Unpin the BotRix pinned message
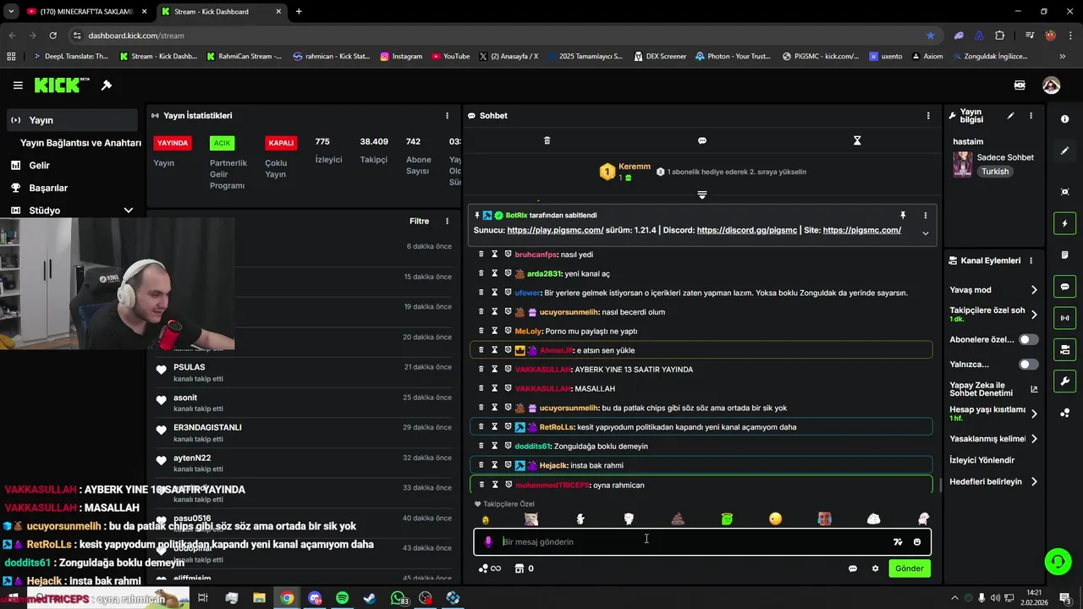Image resolution: width=1083 pixels, height=609 pixels. [903, 216]
